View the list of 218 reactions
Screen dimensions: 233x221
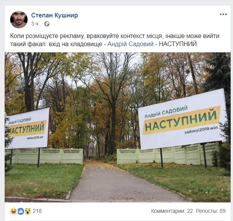37,211
